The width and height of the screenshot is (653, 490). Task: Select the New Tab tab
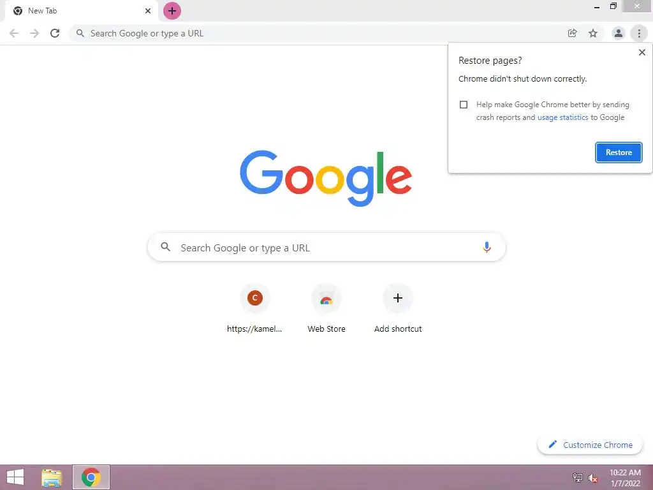coord(82,11)
